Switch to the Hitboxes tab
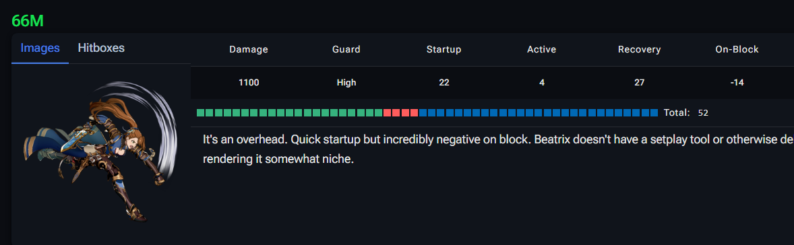Screen dimensions: 794x245 tap(101, 48)
